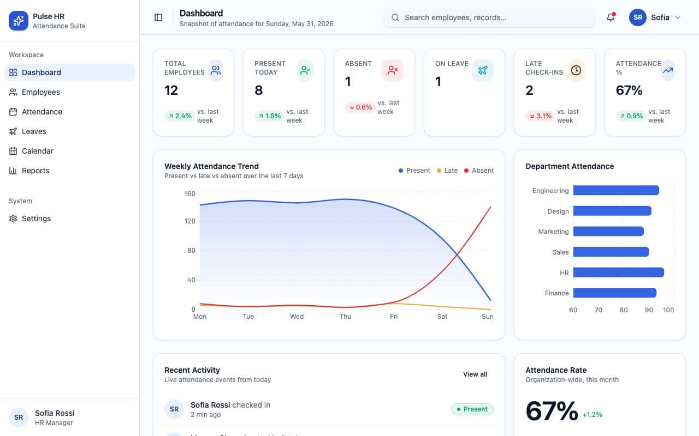
Task: Click the 2.4% change badge
Action: click(180, 116)
